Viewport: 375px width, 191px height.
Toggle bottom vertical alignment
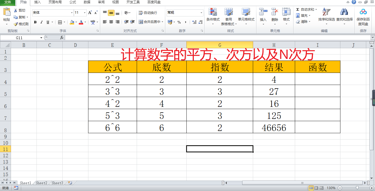click(x=117, y=13)
